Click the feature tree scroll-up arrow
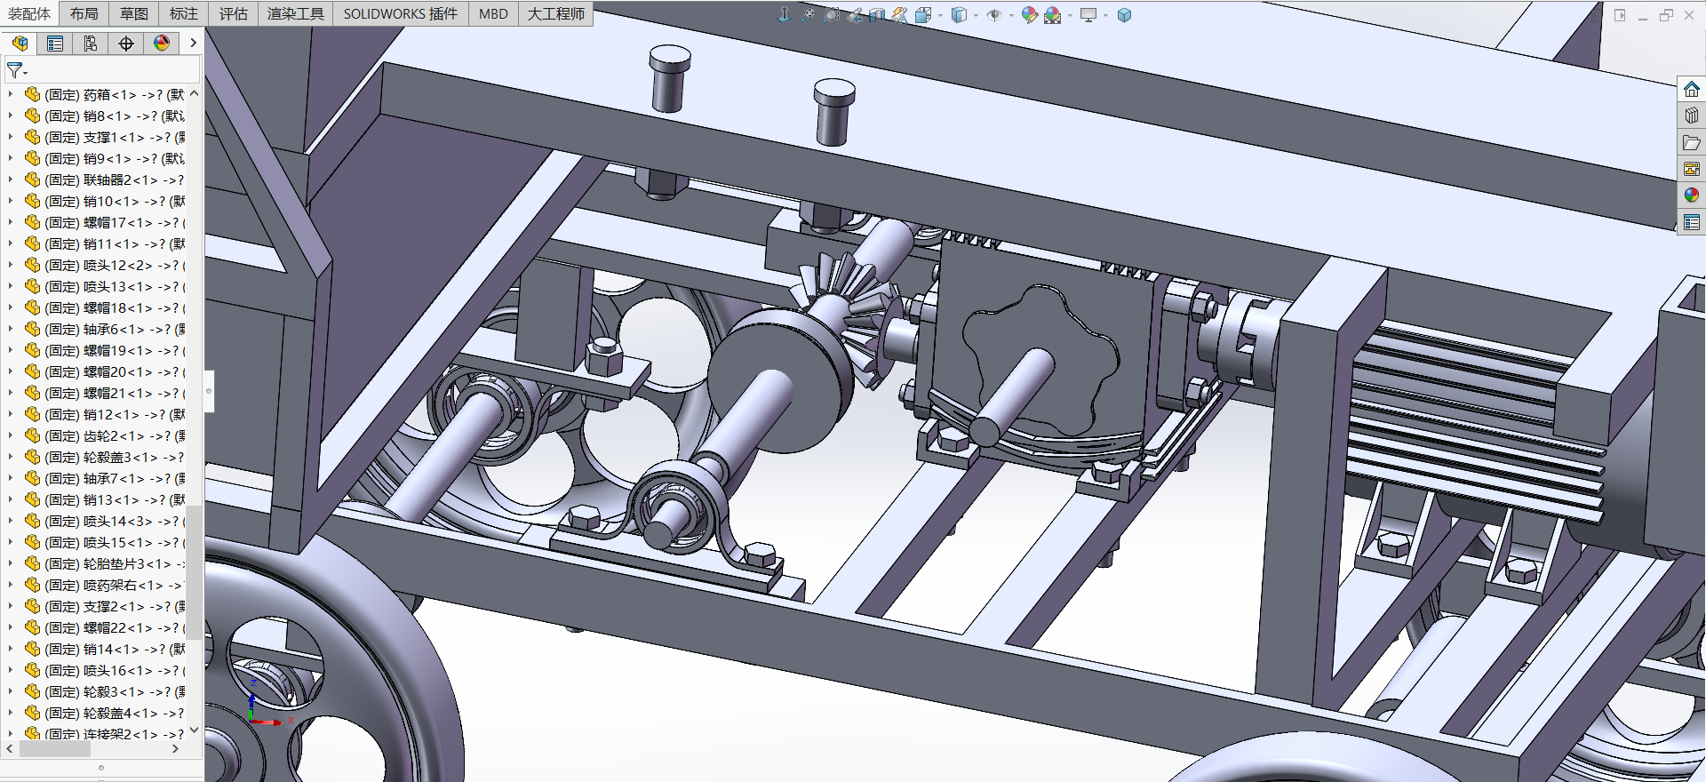Screen dimensions: 1706x782 (x=194, y=93)
